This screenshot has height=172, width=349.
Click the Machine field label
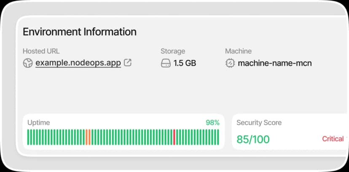(239, 51)
